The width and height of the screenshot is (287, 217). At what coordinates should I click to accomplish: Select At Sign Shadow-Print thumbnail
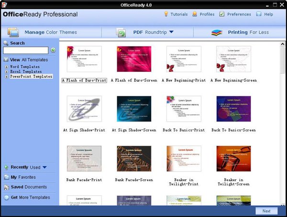(84, 108)
